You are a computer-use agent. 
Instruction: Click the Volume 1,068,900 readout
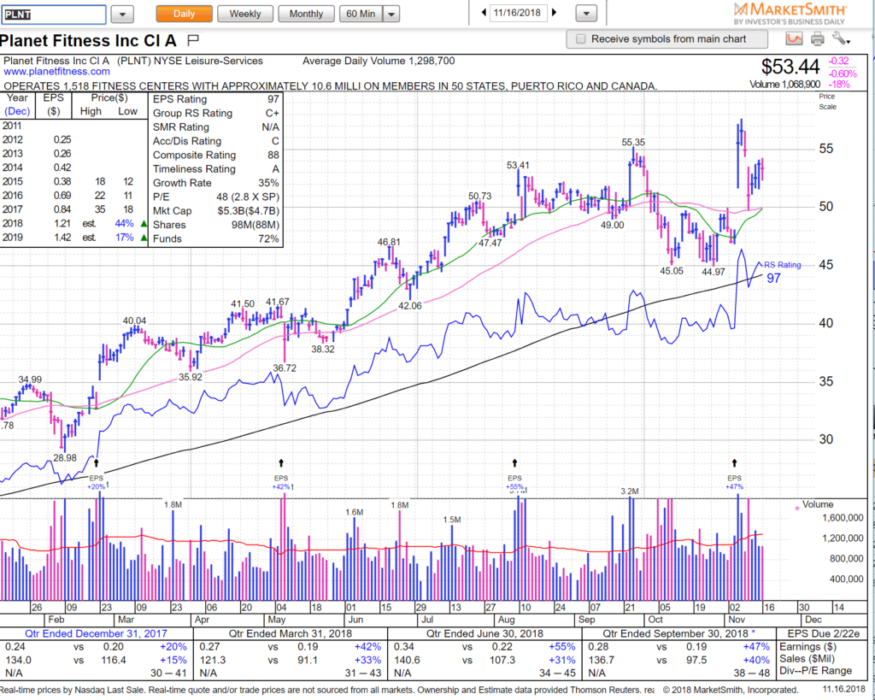(x=784, y=85)
